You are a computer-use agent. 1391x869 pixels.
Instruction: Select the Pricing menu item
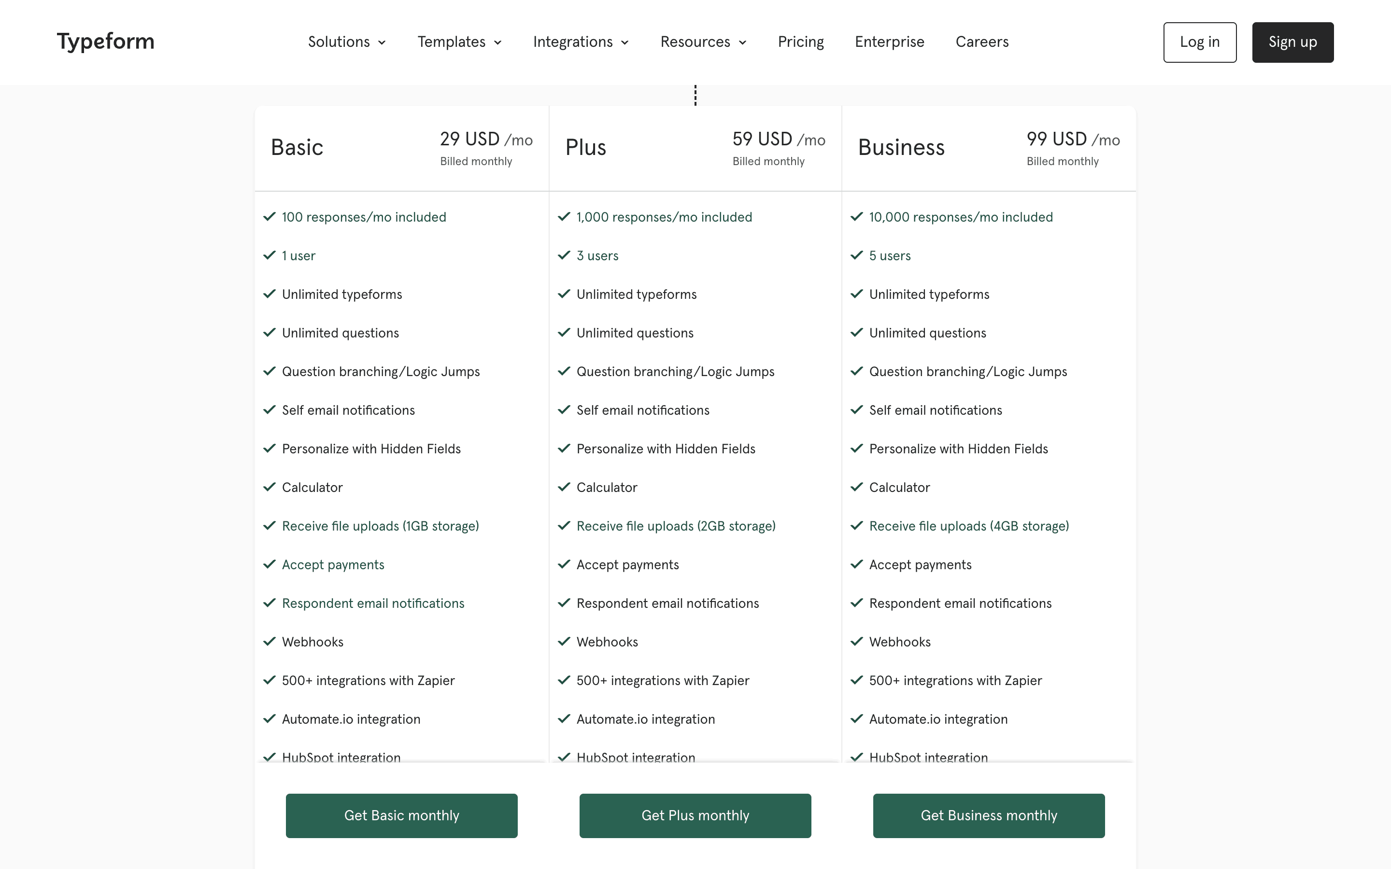pos(801,42)
